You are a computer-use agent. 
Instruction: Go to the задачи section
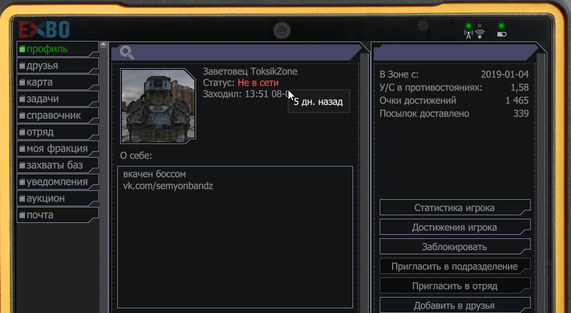pos(57,99)
